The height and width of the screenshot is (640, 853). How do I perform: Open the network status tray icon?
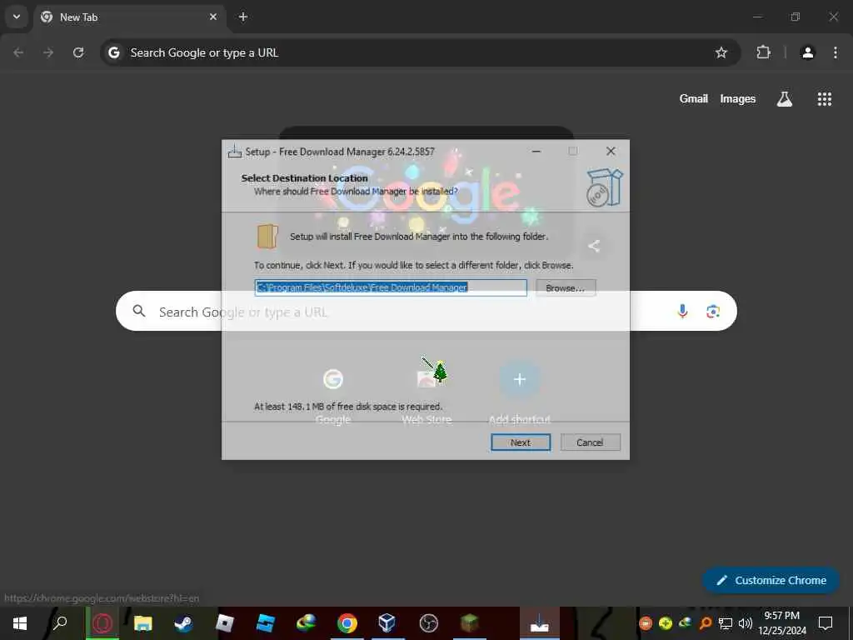tap(726, 623)
